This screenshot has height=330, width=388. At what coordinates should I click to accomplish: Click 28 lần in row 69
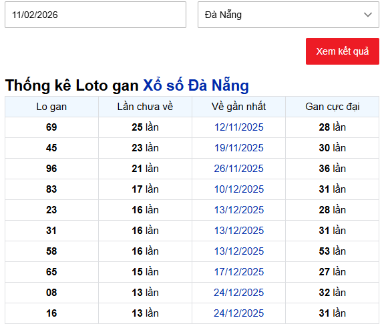click(x=333, y=127)
